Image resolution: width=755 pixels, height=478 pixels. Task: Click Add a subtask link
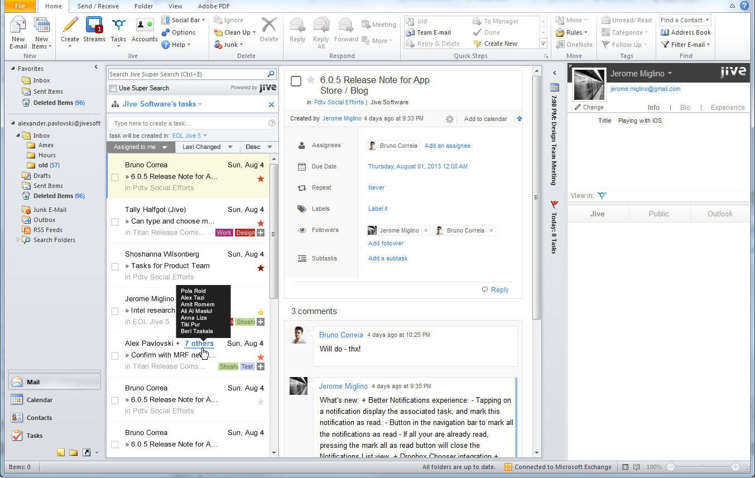pyautogui.click(x=388, y=258)
